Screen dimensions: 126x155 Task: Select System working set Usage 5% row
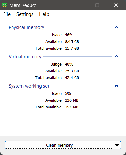point(63,94)
